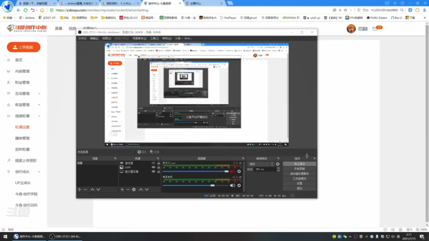Go back with the browser back arrow
The width and height of the screenshot is (429, 241).
coord(18,10)
